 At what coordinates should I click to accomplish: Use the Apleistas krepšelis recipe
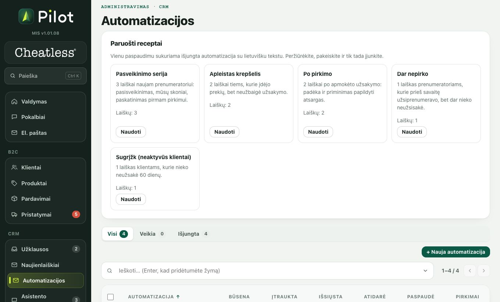[x=225, y=132]
